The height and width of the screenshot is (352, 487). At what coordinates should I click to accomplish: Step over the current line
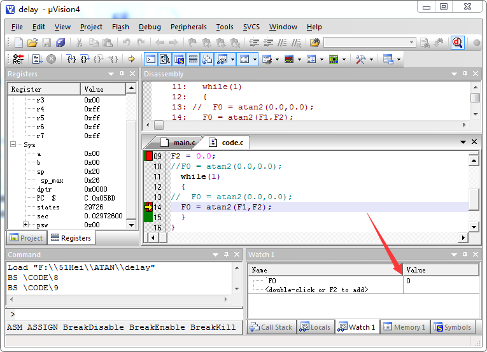[x=85, y=59]
